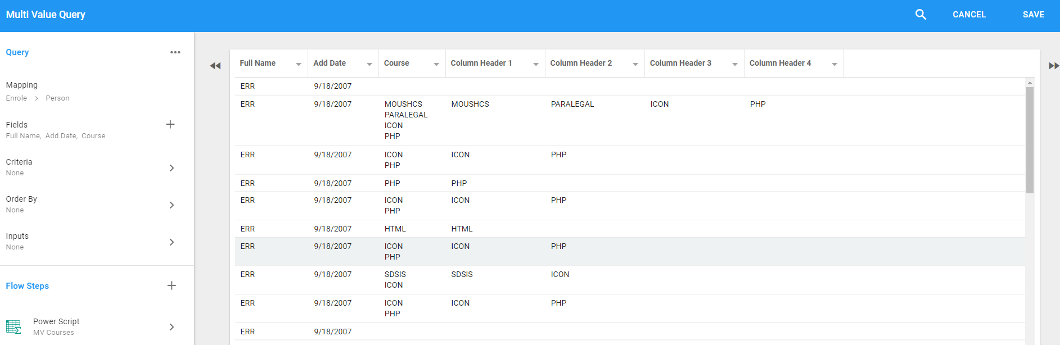This screenshot has height=345, width=1060.
Task: Click the Mapping Enrole to Person entry
Action: (38, 92)
